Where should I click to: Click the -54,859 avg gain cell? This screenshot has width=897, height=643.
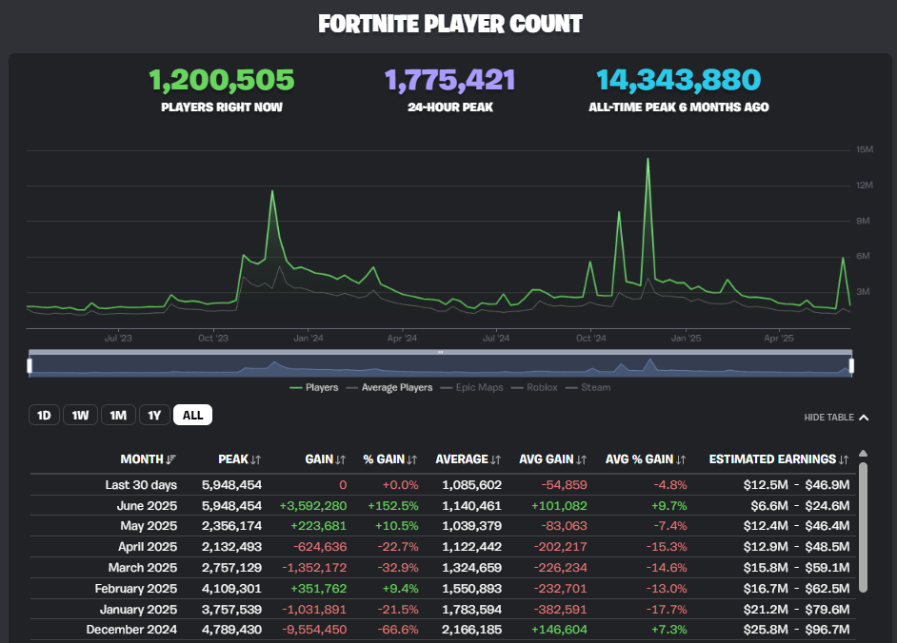(x=564, y=485)
